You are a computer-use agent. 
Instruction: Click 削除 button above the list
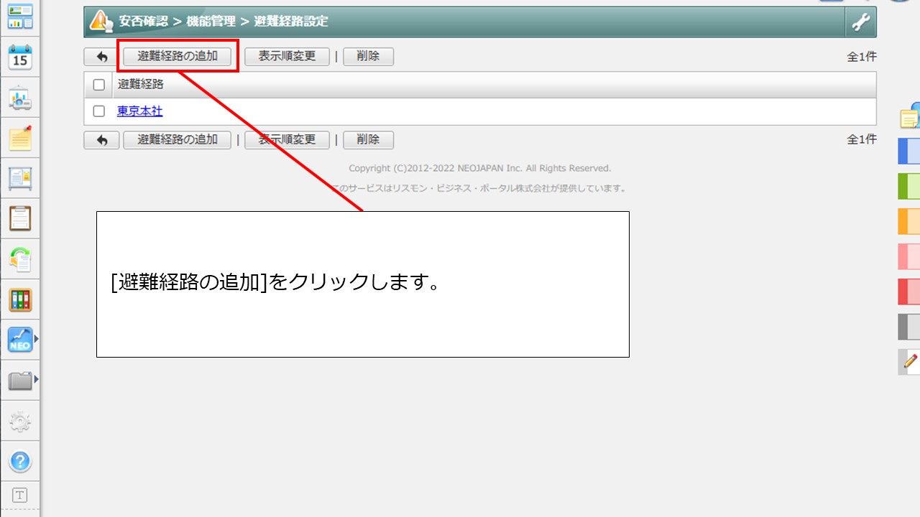pos(368,57)
